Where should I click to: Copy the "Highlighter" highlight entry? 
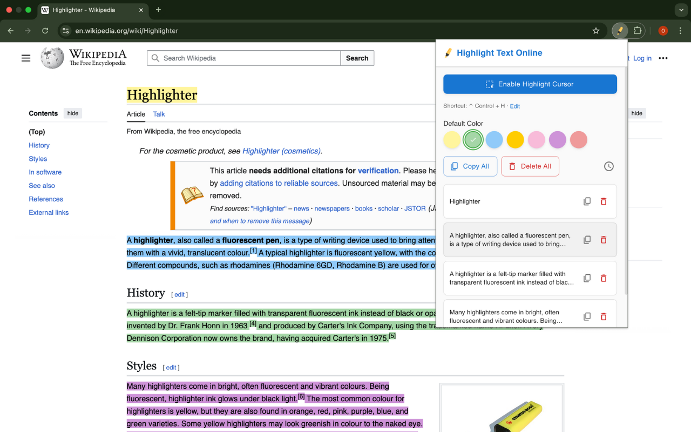587,201
